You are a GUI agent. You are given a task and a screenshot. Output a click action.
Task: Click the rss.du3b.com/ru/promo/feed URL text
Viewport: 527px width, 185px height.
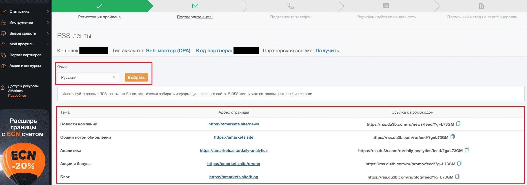(x=410, y=164)
